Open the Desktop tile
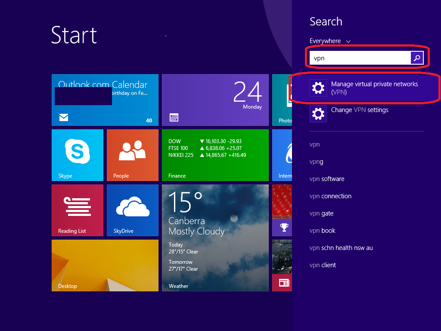This screenshot has width=441, height=331. click(x=105, y=265)
